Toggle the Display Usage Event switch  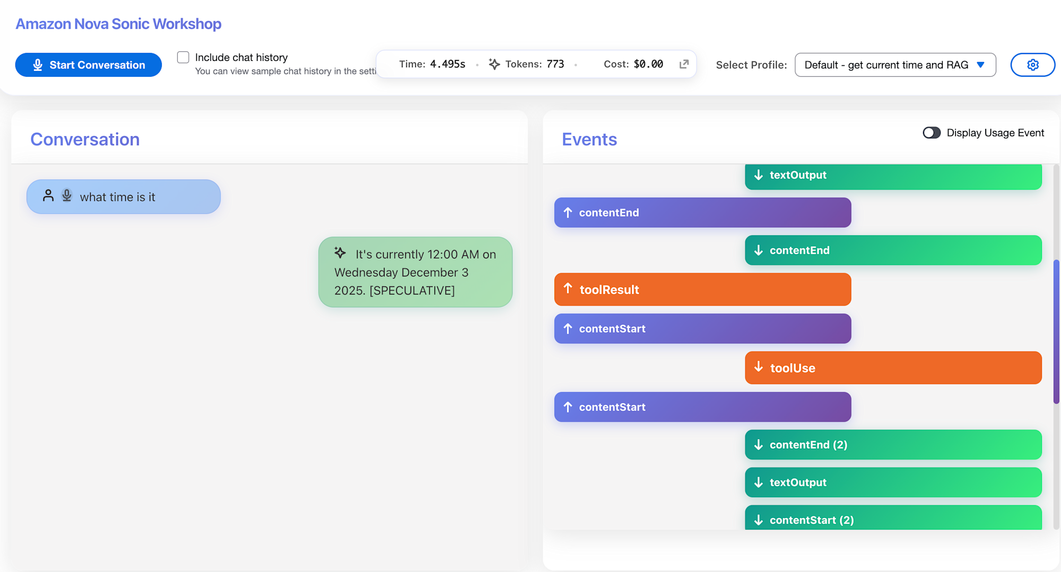click(932, 133)
